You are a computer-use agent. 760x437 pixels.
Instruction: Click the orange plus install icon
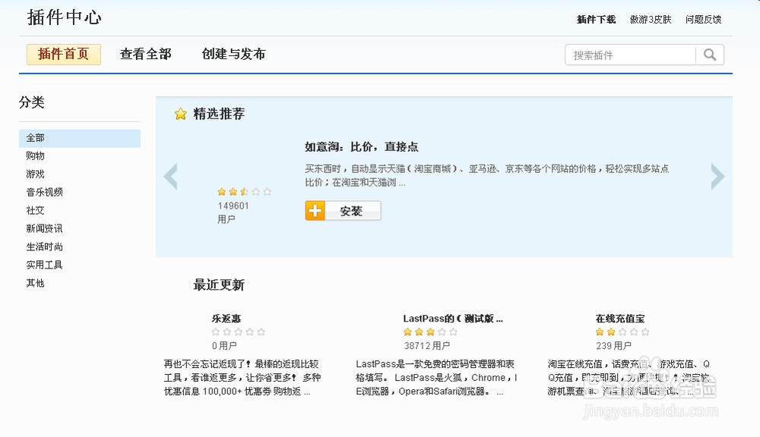(315, 211)
